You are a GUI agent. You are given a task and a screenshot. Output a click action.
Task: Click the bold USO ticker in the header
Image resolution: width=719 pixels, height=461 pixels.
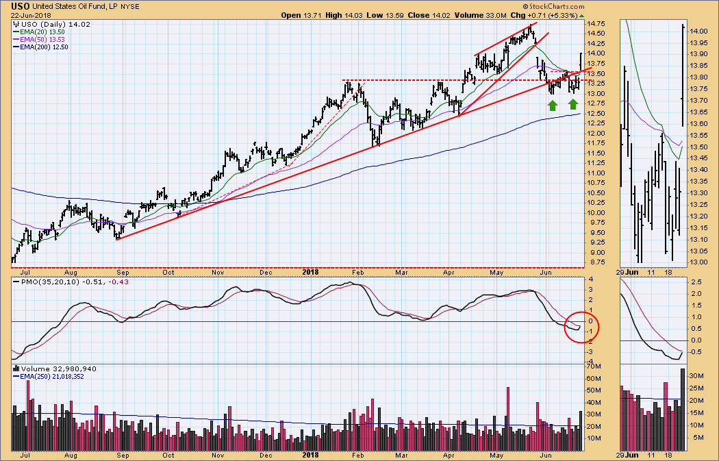(21, 6)
